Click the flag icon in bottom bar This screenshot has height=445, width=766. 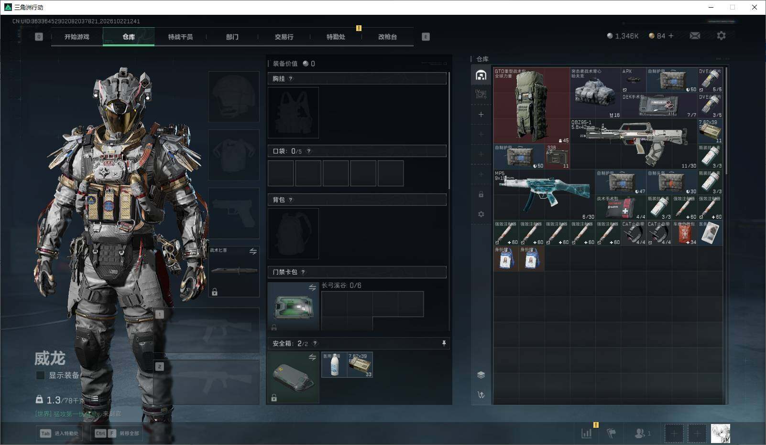tap(611, 433)
